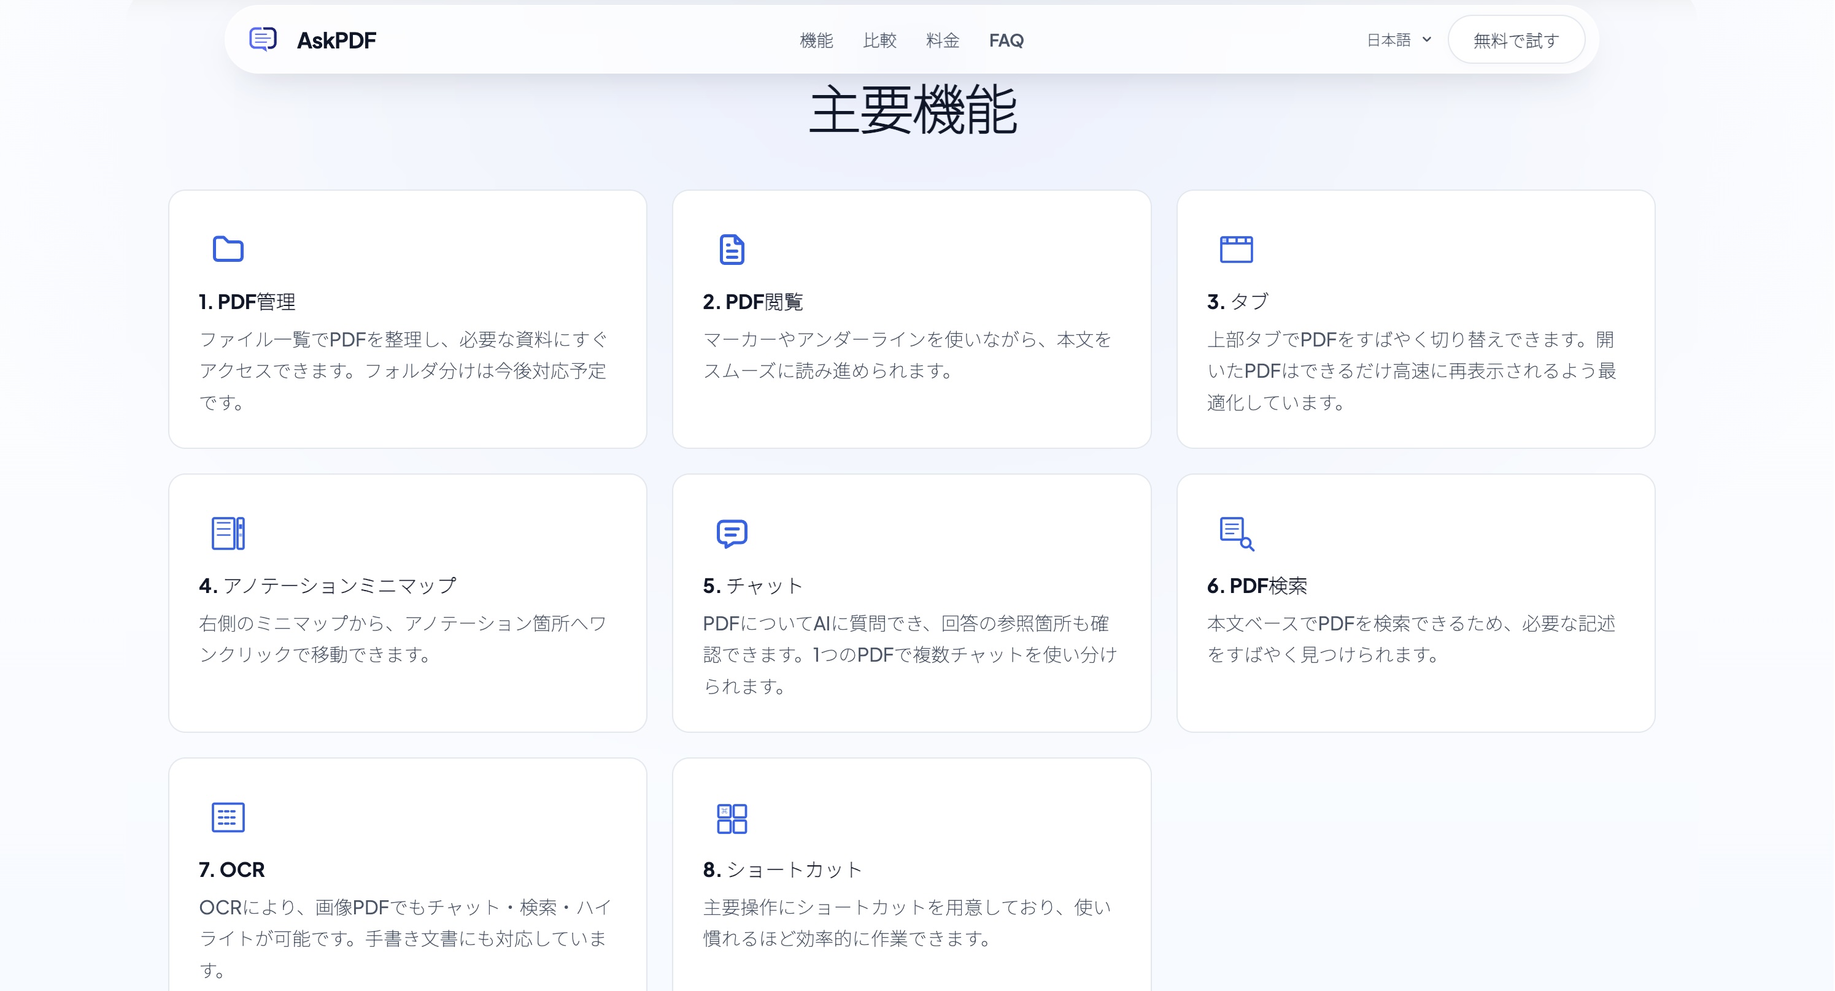Open the FAQ navigation item
1835x991 pixels.
coord(1006,40)
